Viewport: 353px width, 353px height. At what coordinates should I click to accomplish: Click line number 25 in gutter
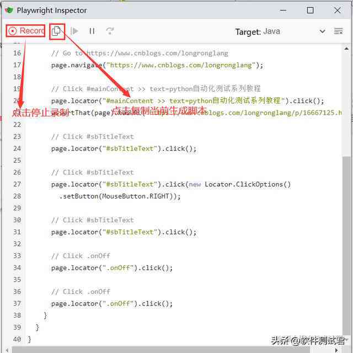point(17,161)
